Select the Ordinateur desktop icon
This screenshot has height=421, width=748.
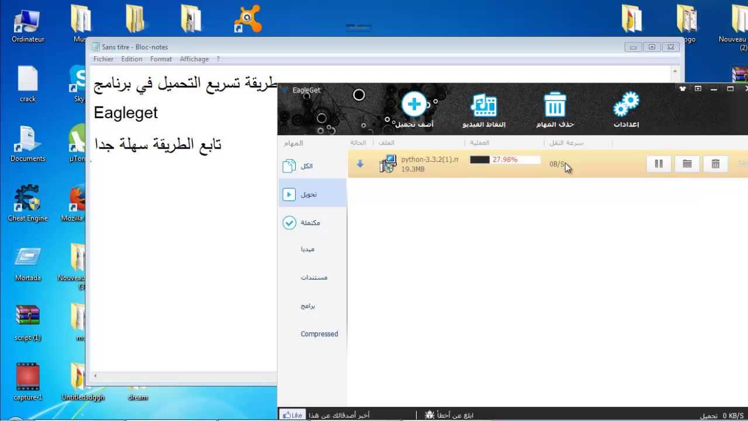(27, 24)
